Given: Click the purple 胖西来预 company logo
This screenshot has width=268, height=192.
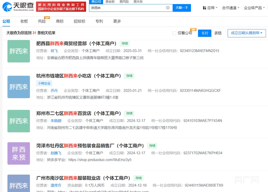Looking at the screenshot, I should tap(19, 153).
